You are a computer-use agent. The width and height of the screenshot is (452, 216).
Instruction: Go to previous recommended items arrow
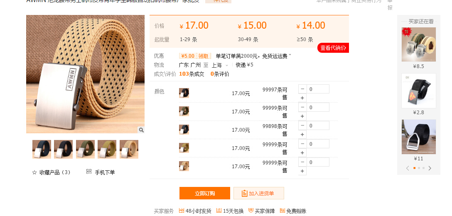(408, 168)
